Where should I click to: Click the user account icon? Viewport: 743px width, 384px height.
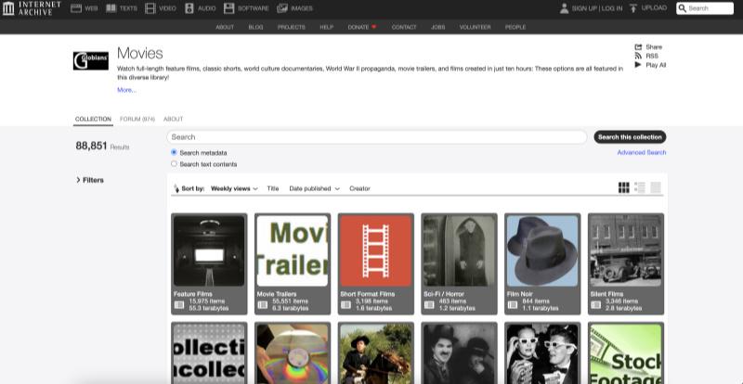click(x=564, y=8)
